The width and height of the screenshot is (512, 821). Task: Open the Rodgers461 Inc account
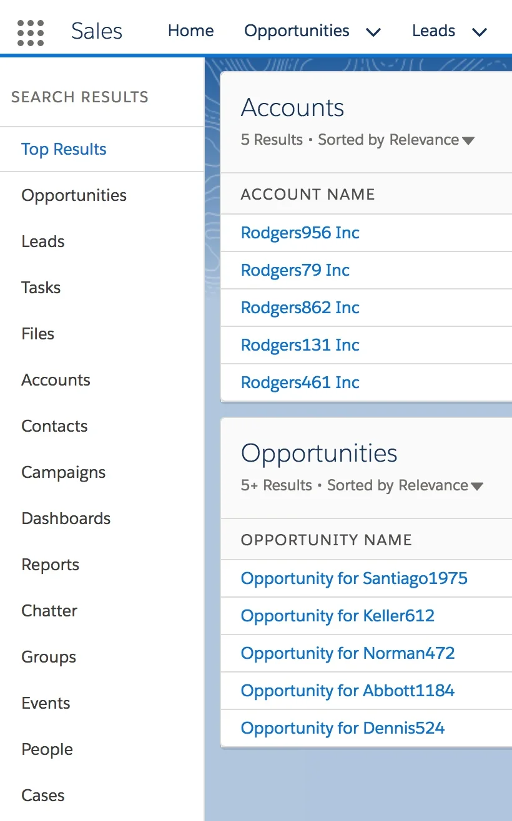click(300, 382)
